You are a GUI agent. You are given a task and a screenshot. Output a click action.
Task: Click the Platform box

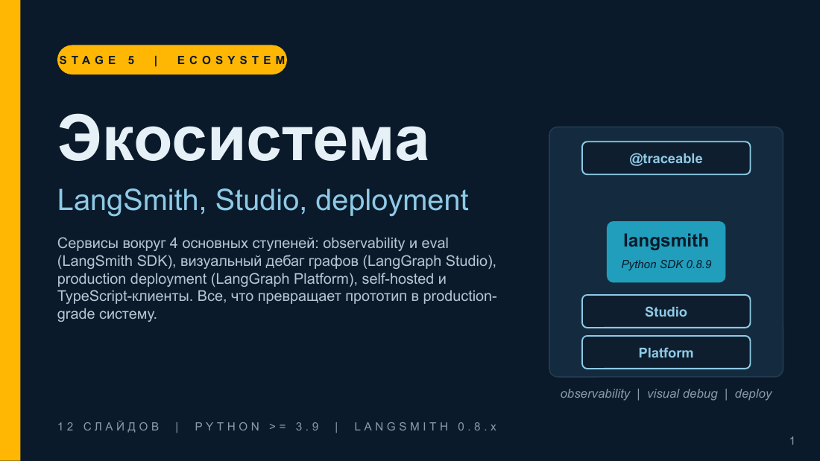(x=666, y=352)
